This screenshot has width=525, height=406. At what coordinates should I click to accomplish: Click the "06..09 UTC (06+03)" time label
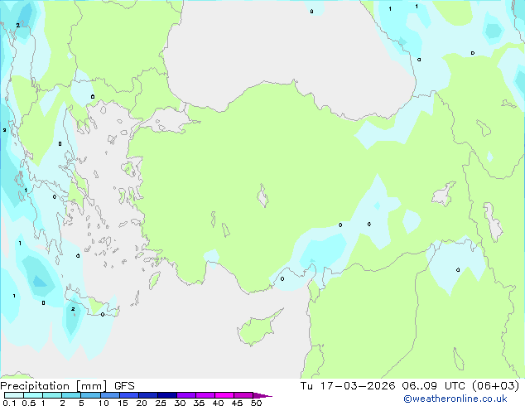point(460,386)
